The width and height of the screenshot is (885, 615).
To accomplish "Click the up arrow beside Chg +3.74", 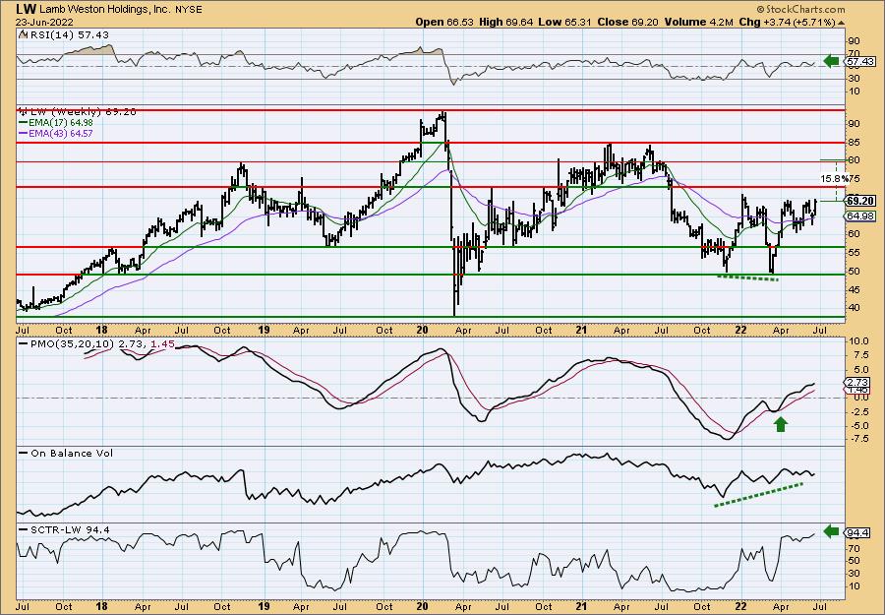I will coord(841,23).
